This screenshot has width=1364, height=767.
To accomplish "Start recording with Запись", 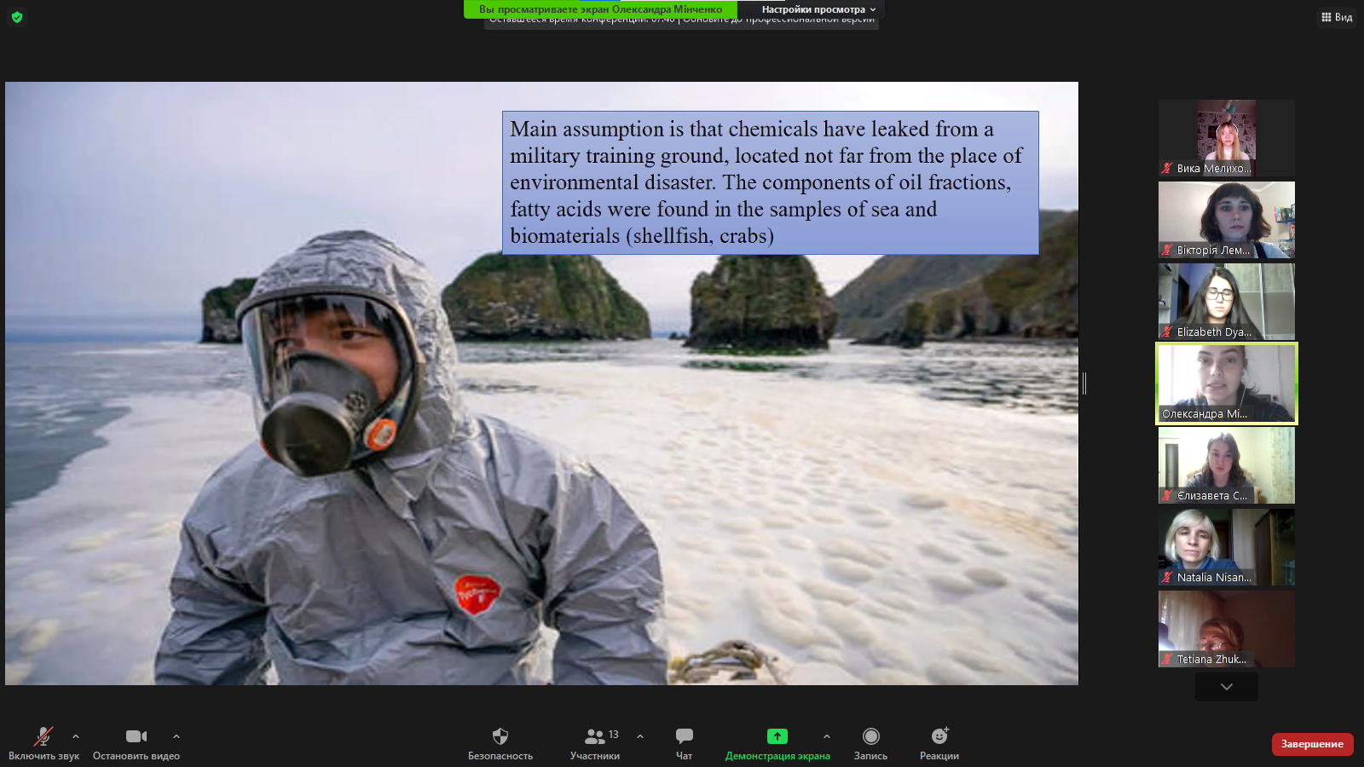I will coord(870,743).
